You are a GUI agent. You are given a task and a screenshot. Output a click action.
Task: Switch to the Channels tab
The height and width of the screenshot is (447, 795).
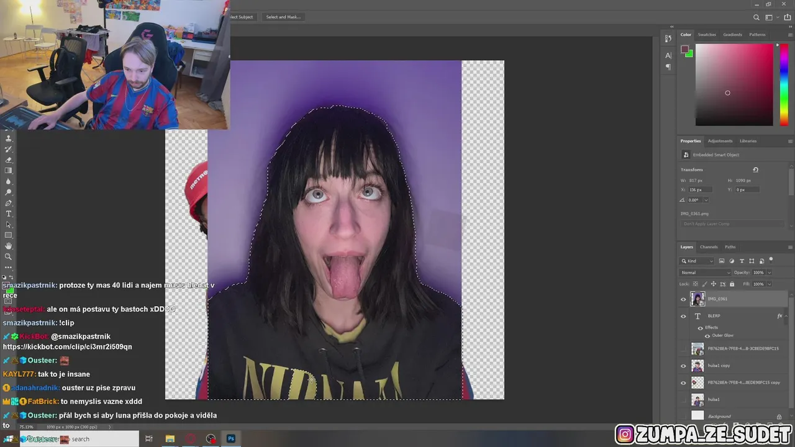pyautogui.click(x=709, y=247)
